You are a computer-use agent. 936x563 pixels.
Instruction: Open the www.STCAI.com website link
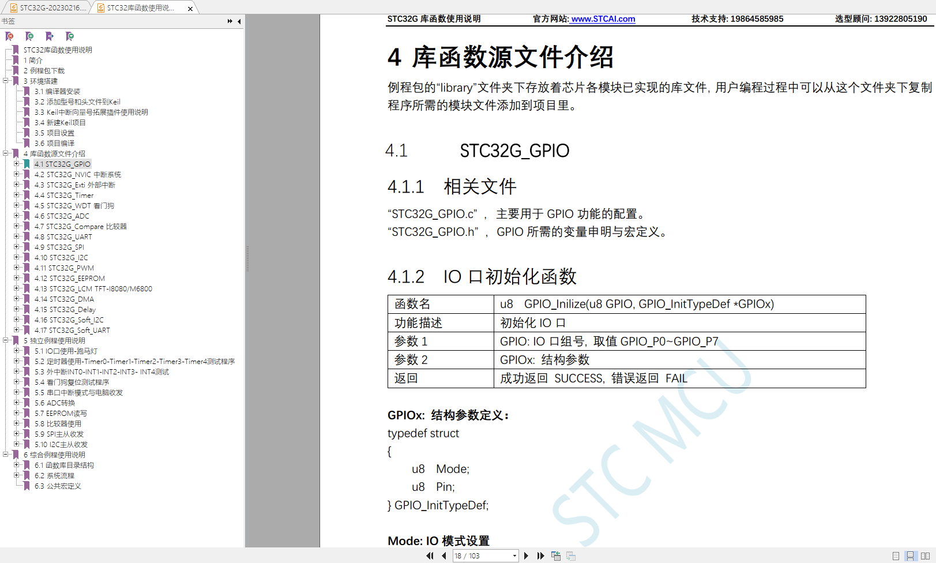click(603, 18)
